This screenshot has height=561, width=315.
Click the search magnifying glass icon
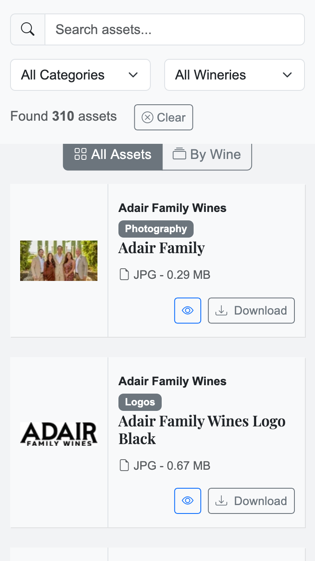coord(27,29)
